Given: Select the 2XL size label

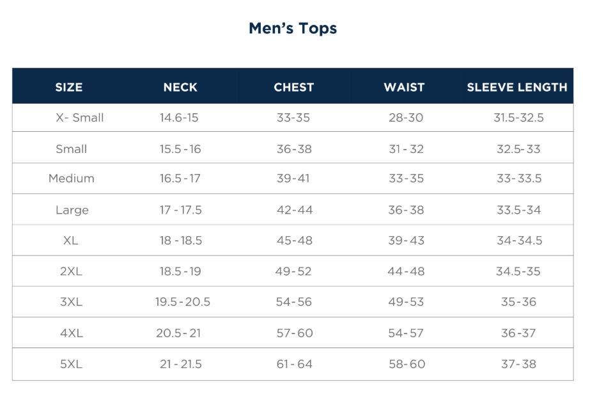Looking at the screenshot, I should [x=71, y=271].
